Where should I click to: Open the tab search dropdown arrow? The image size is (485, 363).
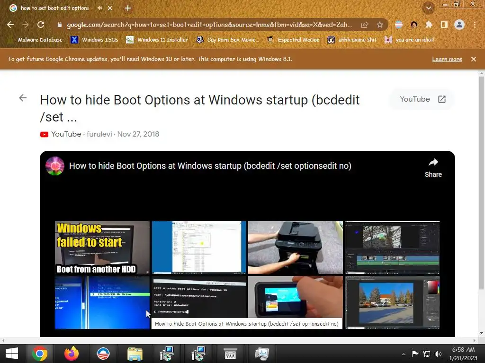429,8
